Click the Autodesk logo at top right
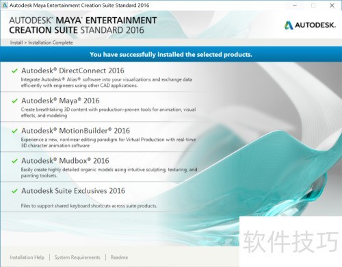 tap(310, 25)
